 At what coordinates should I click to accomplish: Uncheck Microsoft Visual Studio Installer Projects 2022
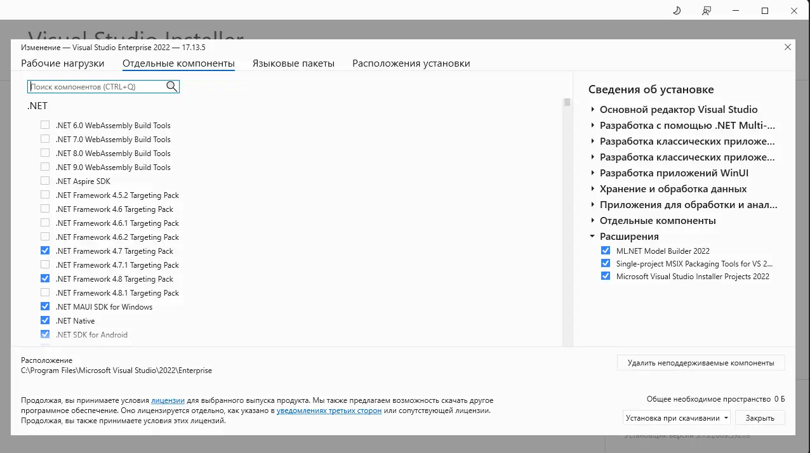605,276
